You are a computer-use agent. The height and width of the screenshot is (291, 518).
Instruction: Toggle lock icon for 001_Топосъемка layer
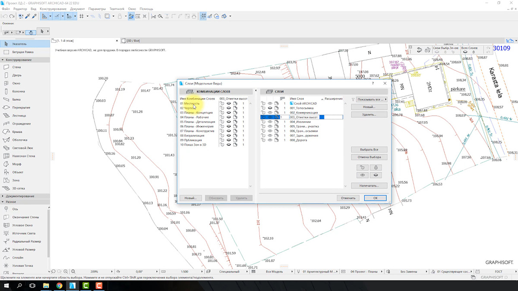tap(263, 108)
